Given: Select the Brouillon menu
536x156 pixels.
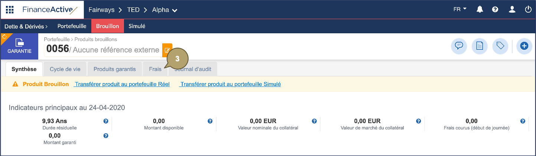Looking at the screenshot, I should [107, 26].
